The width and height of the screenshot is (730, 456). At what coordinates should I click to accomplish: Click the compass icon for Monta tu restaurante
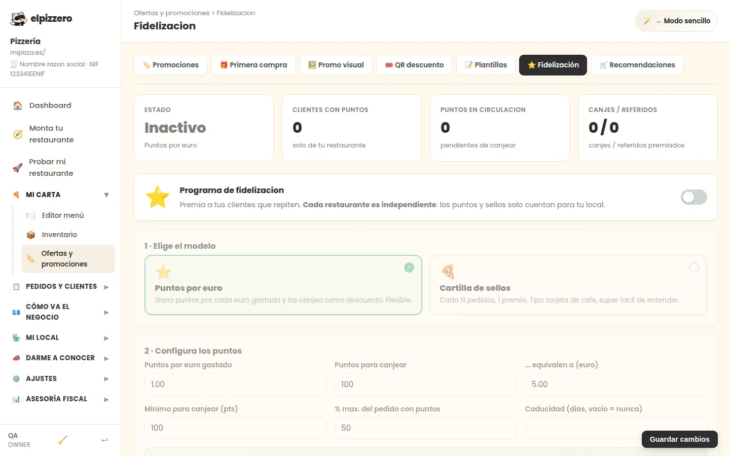pyautogui.click(x=18, y=134)
